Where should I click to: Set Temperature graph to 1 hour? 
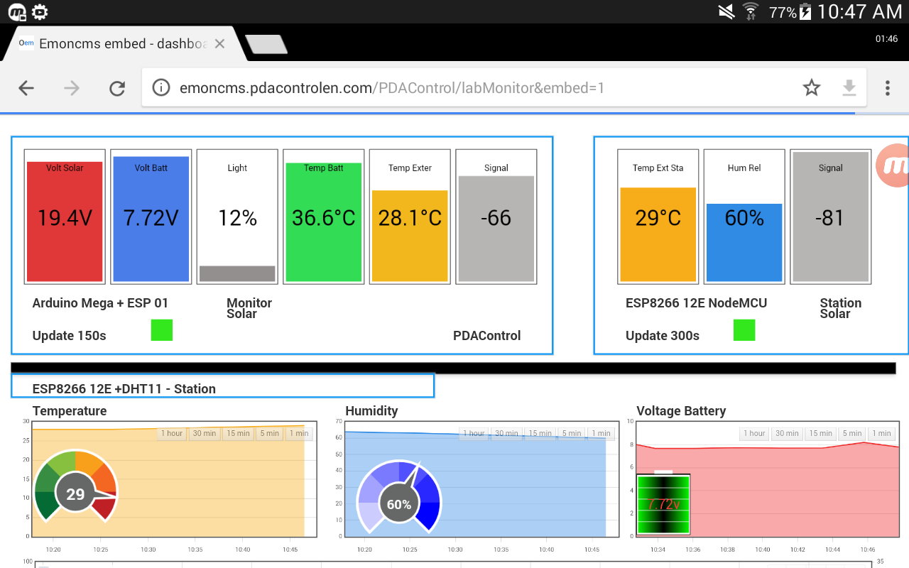171,433
